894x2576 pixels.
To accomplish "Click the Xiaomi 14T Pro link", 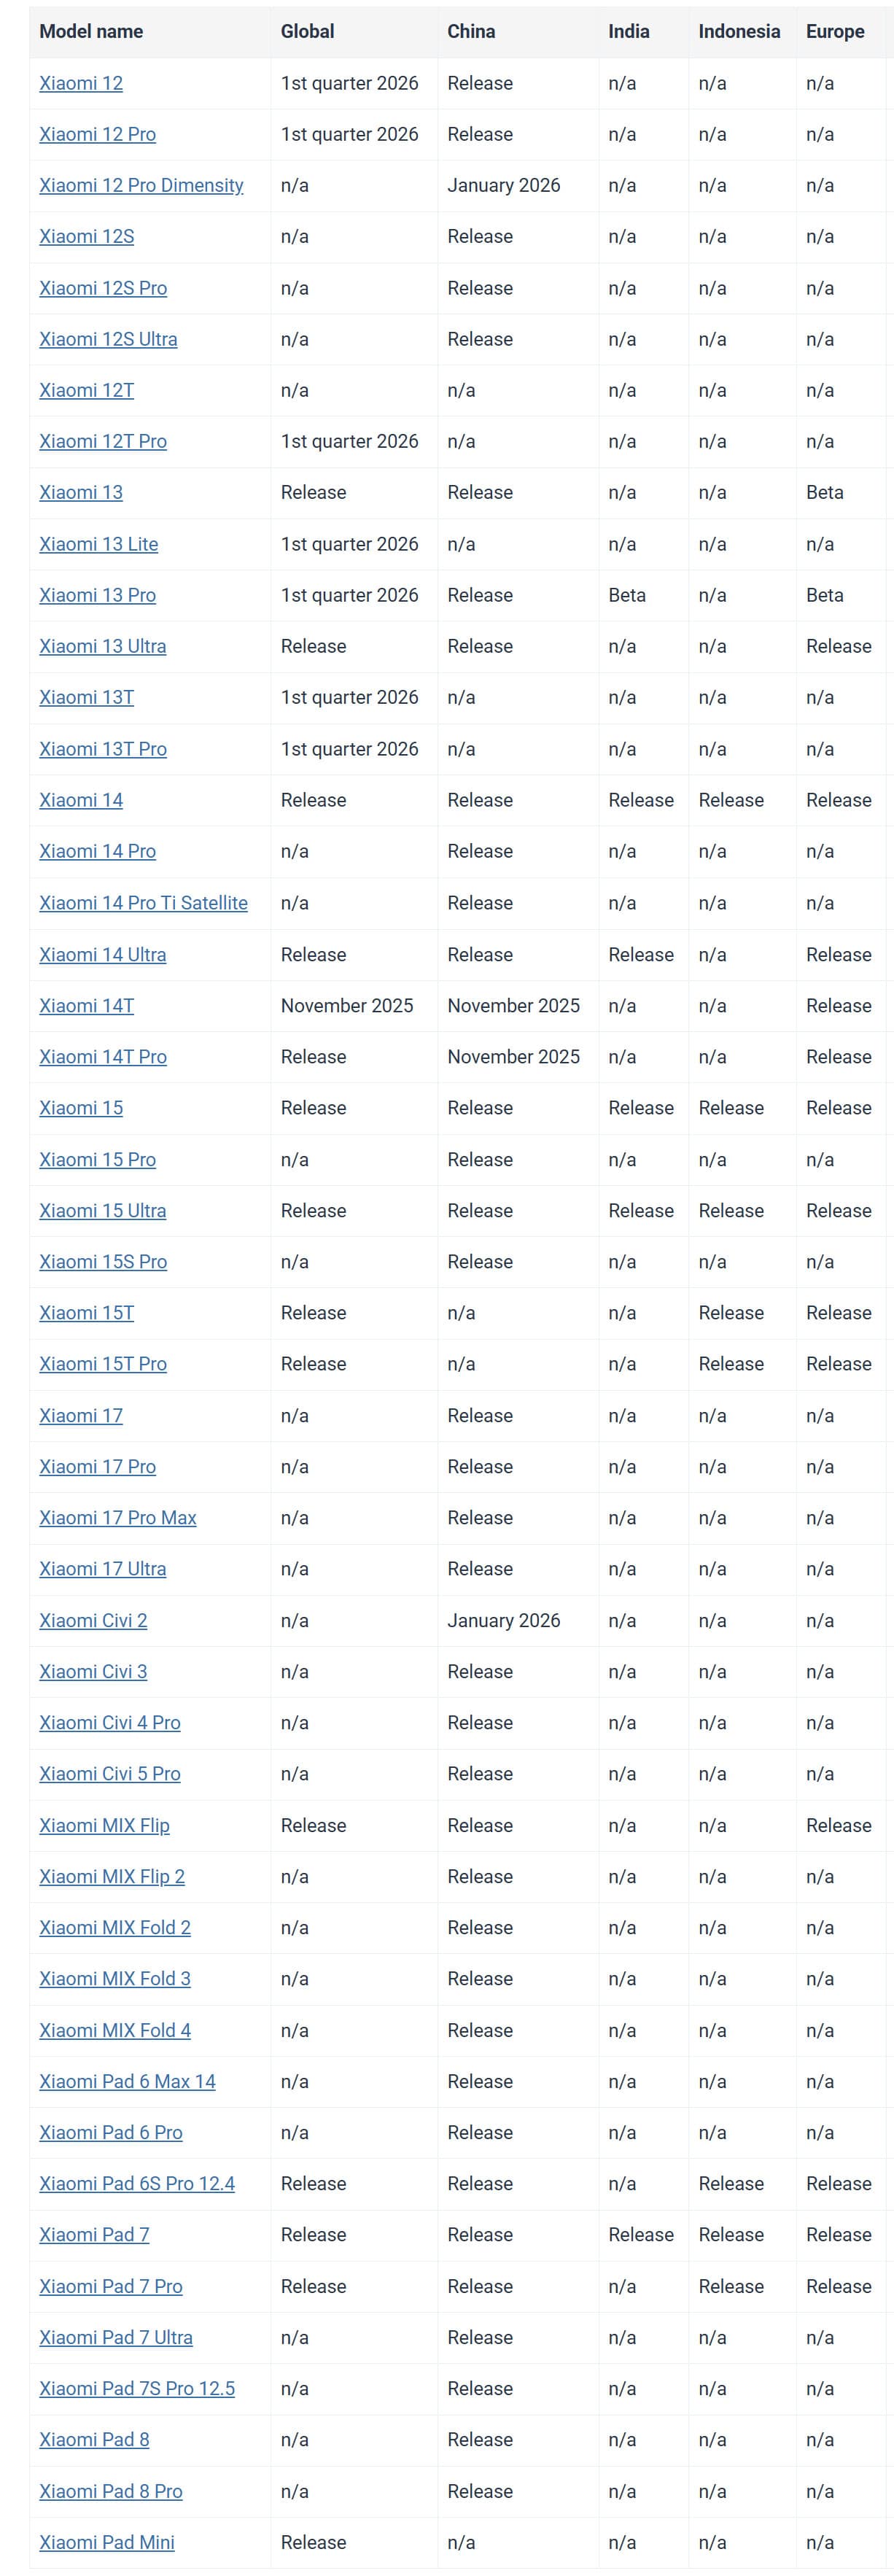I will (x=102, y=1057).
